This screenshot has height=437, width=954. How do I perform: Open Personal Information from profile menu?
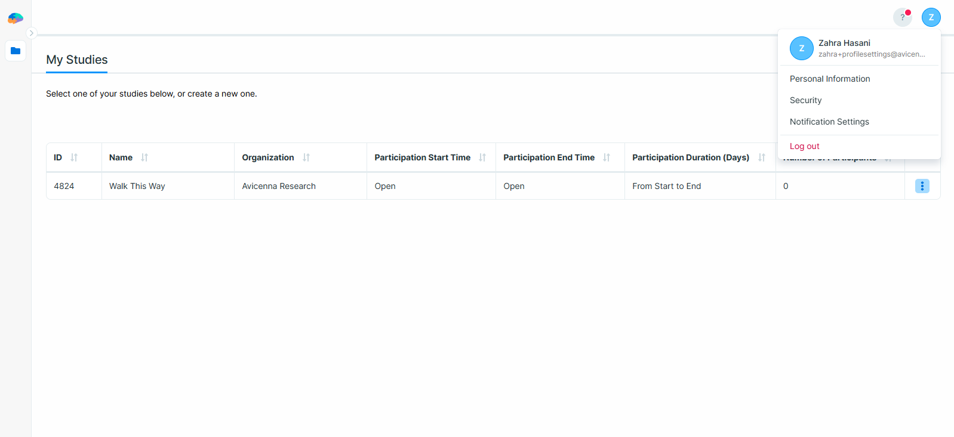(x=829, y=79)
